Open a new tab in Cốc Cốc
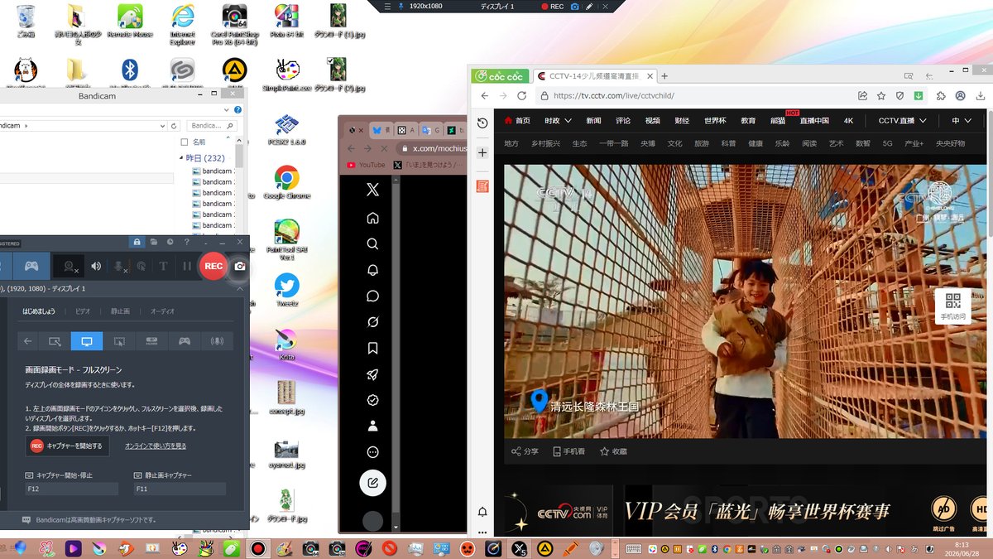The width and height of the screenshot is (993, 559). click(x=664, y=75)
